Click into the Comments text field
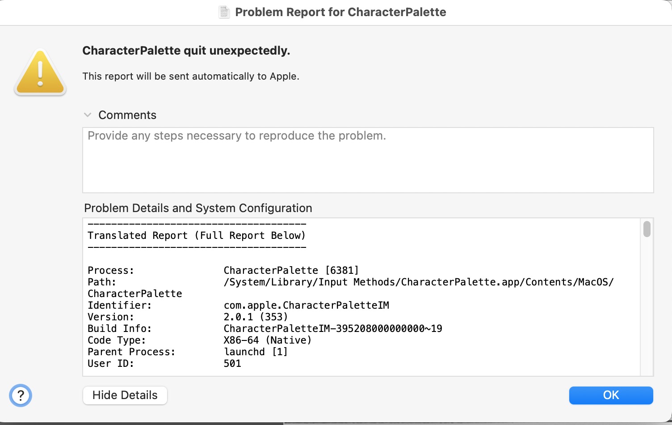Image resolution: width=672 pixels, height=425 pixels. point(368,160)
